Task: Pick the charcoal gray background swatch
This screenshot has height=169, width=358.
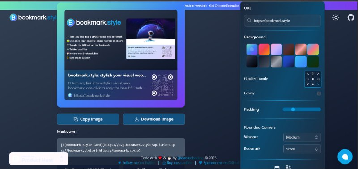Action: (264, 62)
